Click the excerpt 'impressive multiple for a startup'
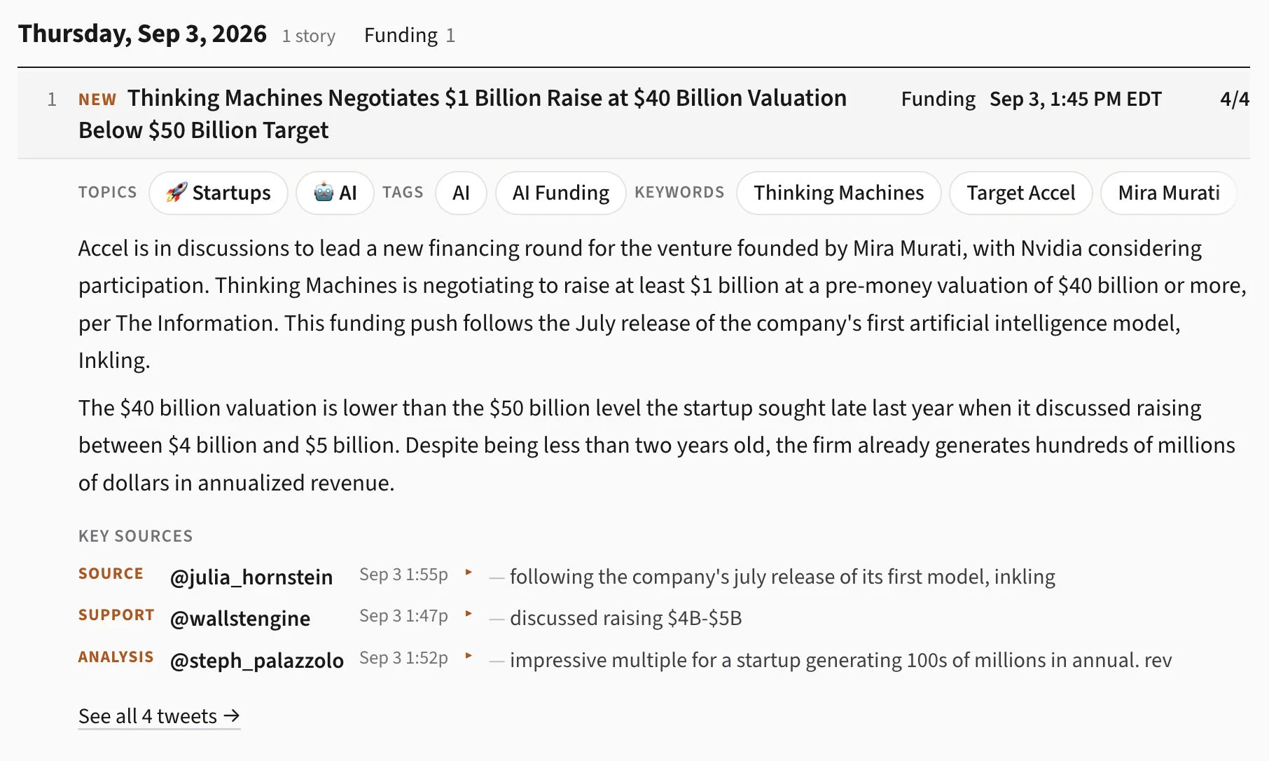1269x761 pixels. click(840, 660)
